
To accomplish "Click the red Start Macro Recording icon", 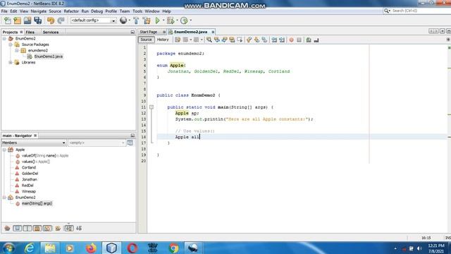I will click(291, 40).
